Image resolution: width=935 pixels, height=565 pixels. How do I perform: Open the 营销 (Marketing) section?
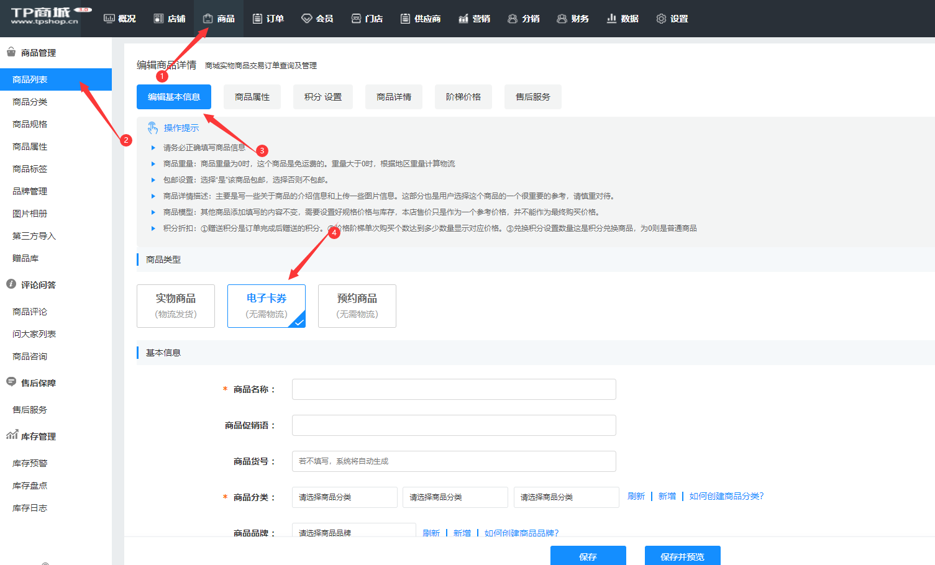pyautogui.click(x=474, y=18)
